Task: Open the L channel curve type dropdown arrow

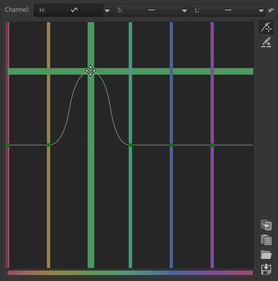Action: pyautogui.click(x=261, y=11)
